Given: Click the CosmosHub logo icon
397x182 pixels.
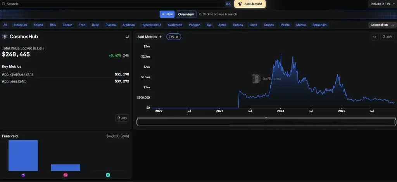Looking at the screenshot, I should coord(5,36).
